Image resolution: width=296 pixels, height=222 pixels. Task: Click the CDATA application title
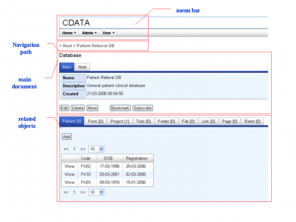(x=76, y=22)
